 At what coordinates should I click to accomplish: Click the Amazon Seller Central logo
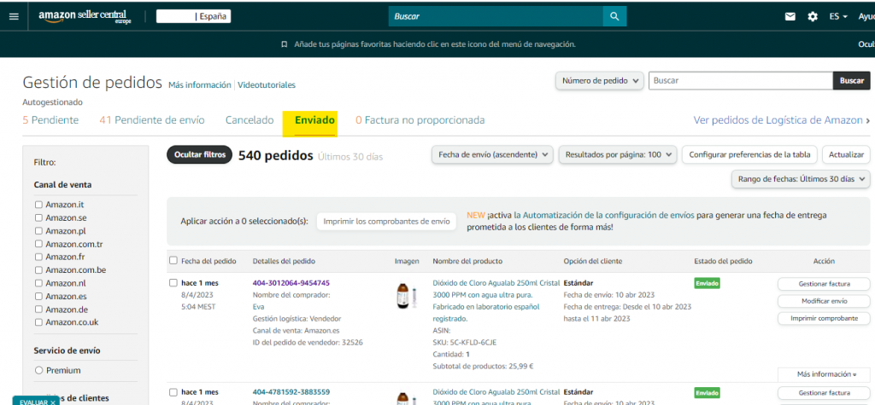[x=85, y=17]
